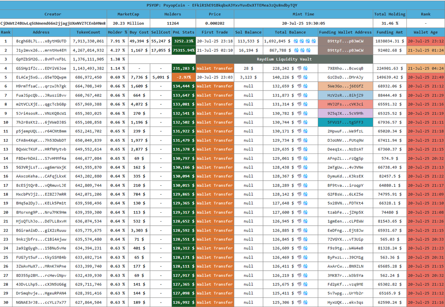Open holder address GpMZbSM2G...8vHTvxFbL

tap(41, 59)
